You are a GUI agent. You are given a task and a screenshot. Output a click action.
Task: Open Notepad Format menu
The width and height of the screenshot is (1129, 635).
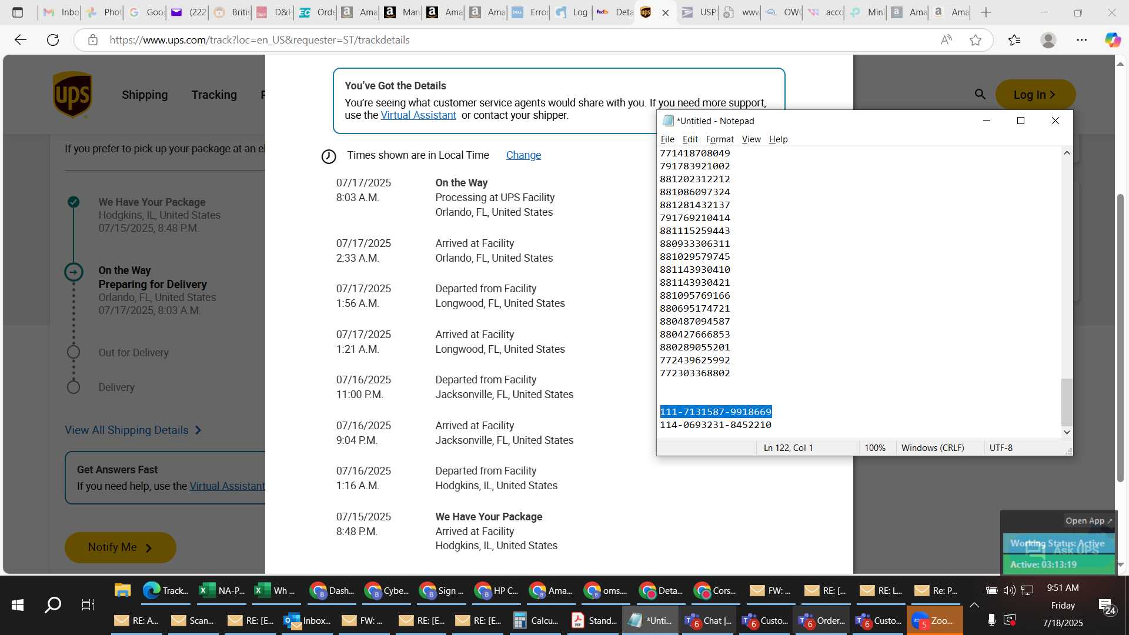tap(720, 139)
